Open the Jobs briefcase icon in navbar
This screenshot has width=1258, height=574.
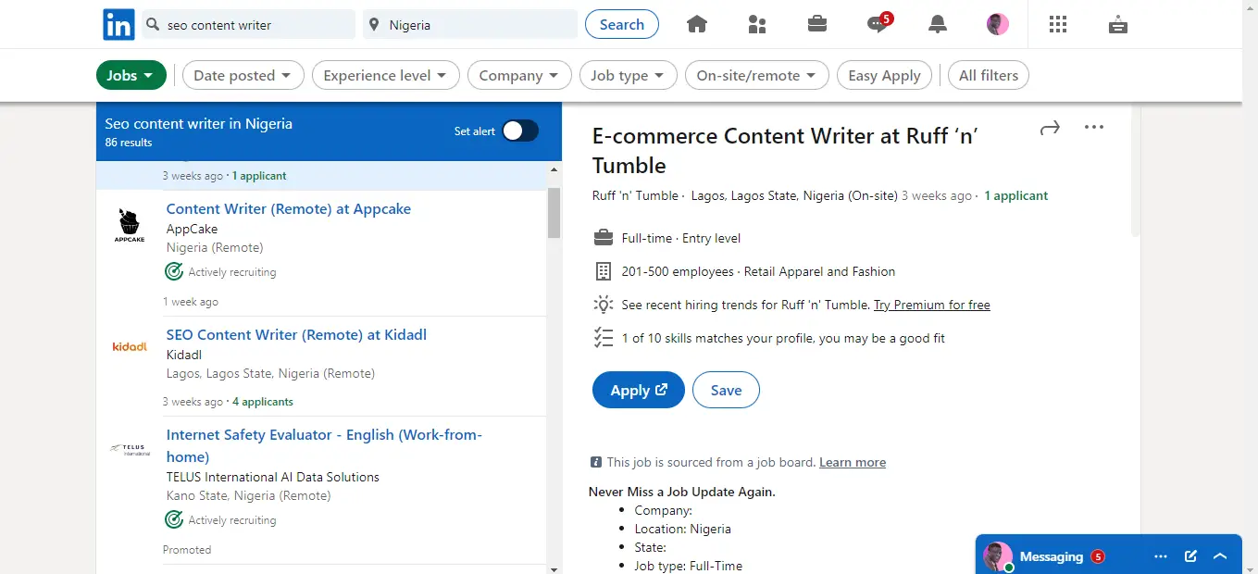(x=817, y=24)
